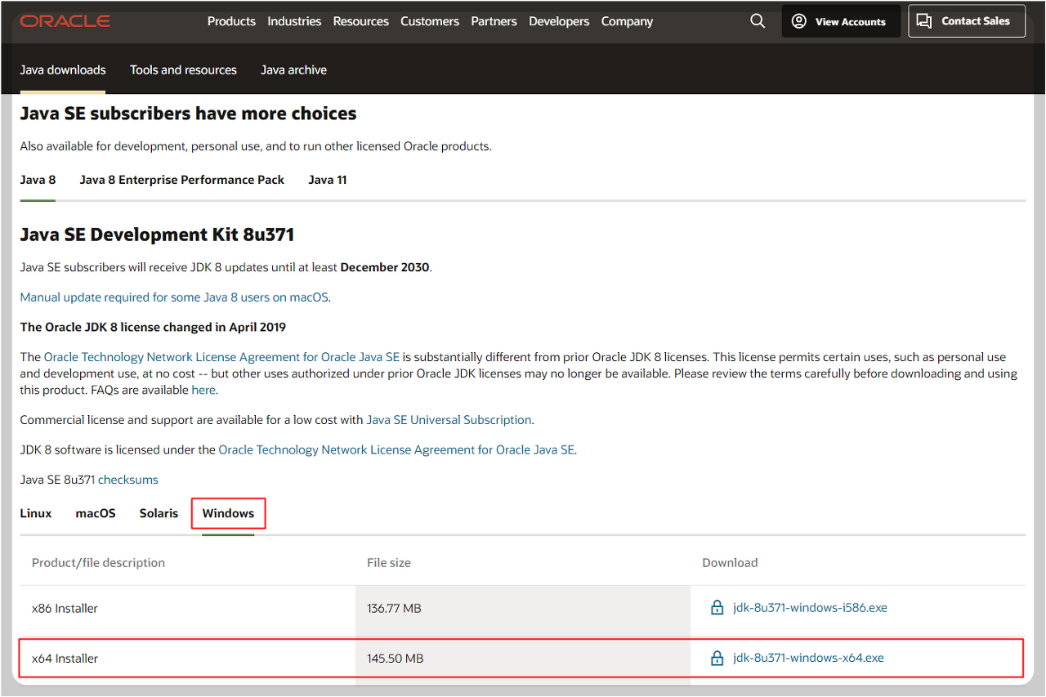Select the Solaris platform tab
1046x697 pixels.
pos(159,513)
